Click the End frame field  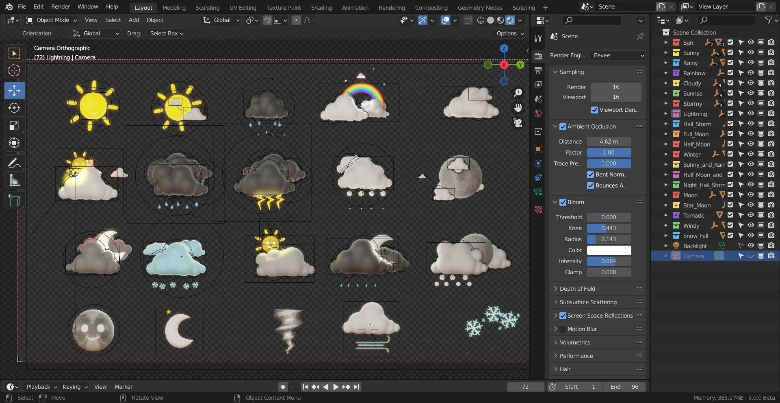(x=624, y=387)
